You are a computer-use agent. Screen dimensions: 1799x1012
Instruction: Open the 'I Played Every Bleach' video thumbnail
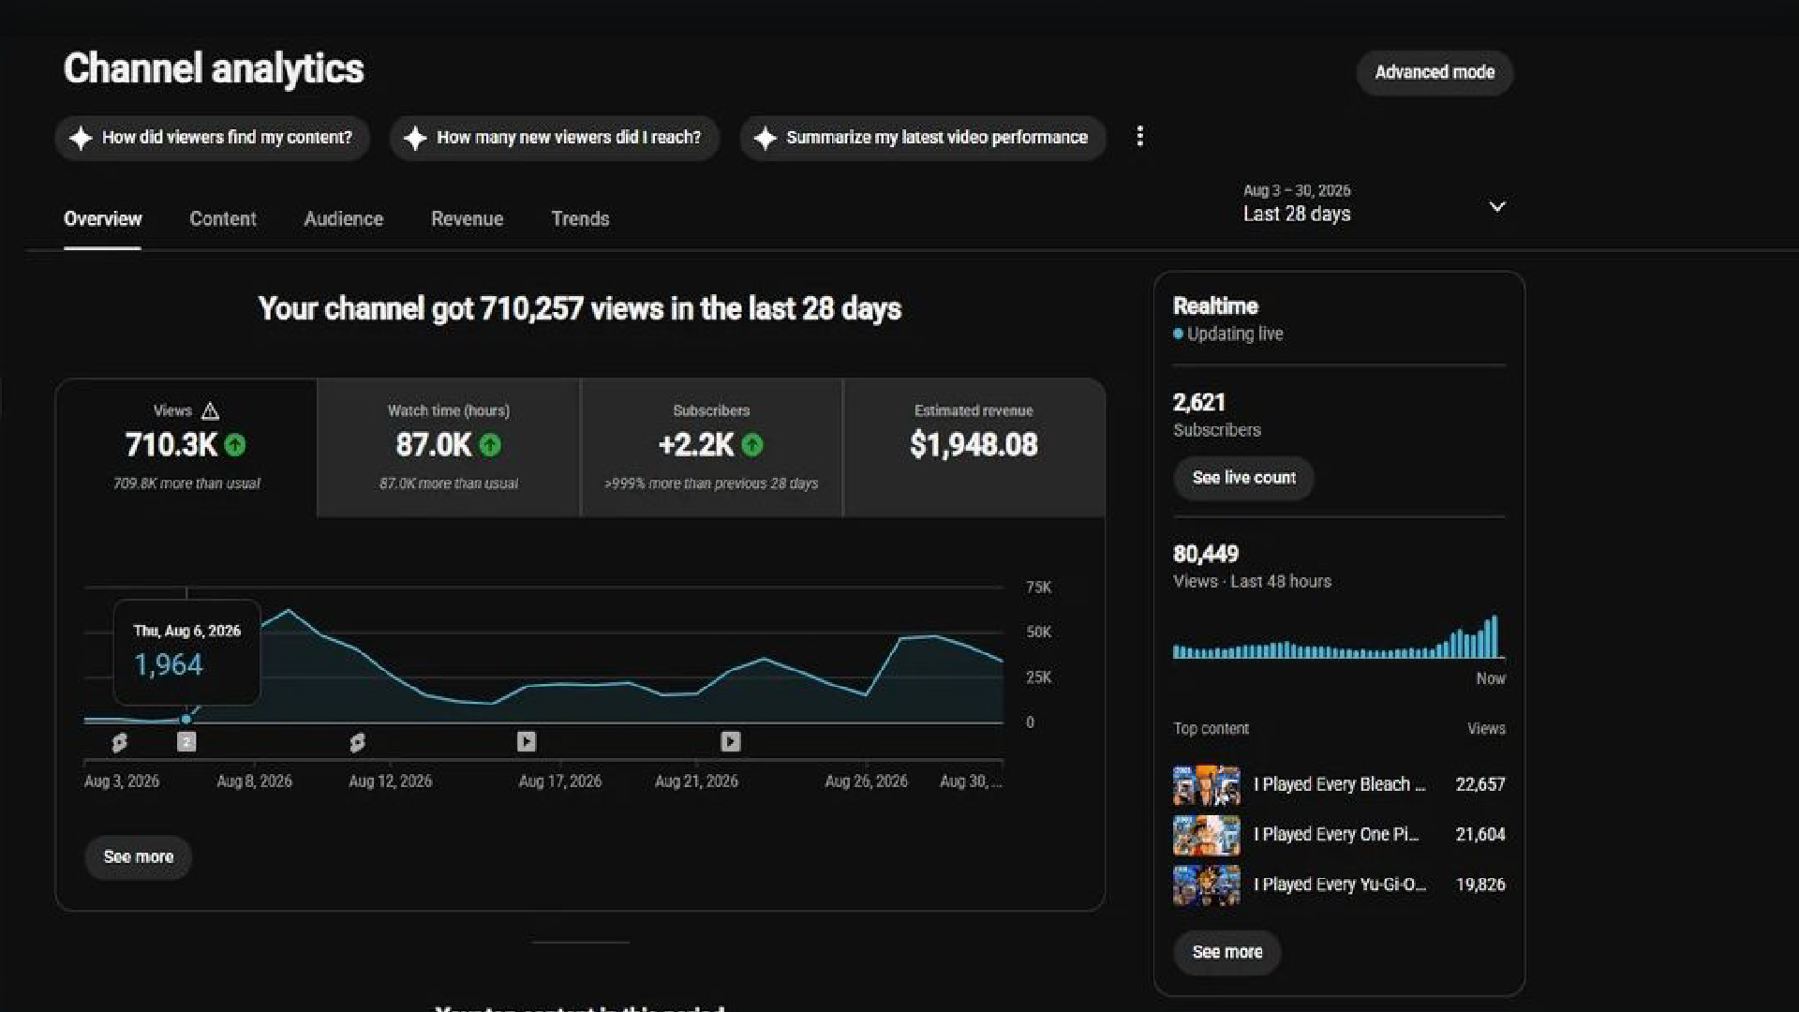(1207, 785)
